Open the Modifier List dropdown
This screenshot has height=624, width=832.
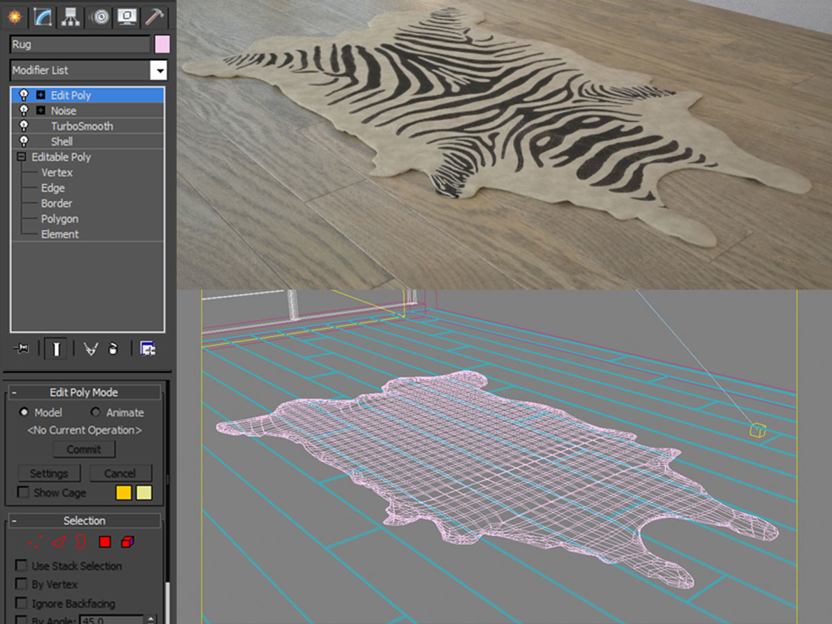pyautogui.click(x=160, y=70)
